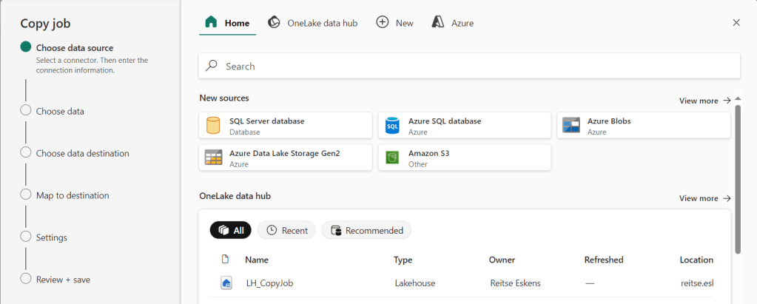This screenshot has width=757, height=304.
Task: Click the LH_CopyJob lakehouse icon
Action: click(226, 283)
